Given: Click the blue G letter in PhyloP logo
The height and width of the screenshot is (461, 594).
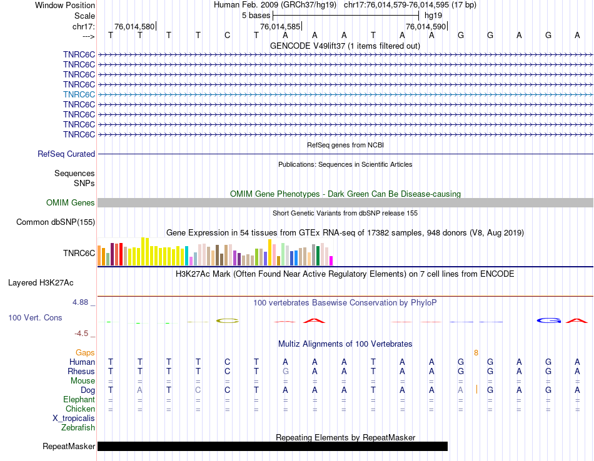Looking at the screenshot, I should 549,320.
